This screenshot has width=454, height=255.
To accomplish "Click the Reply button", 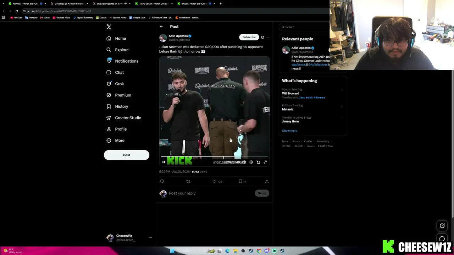I will point(262,193).
